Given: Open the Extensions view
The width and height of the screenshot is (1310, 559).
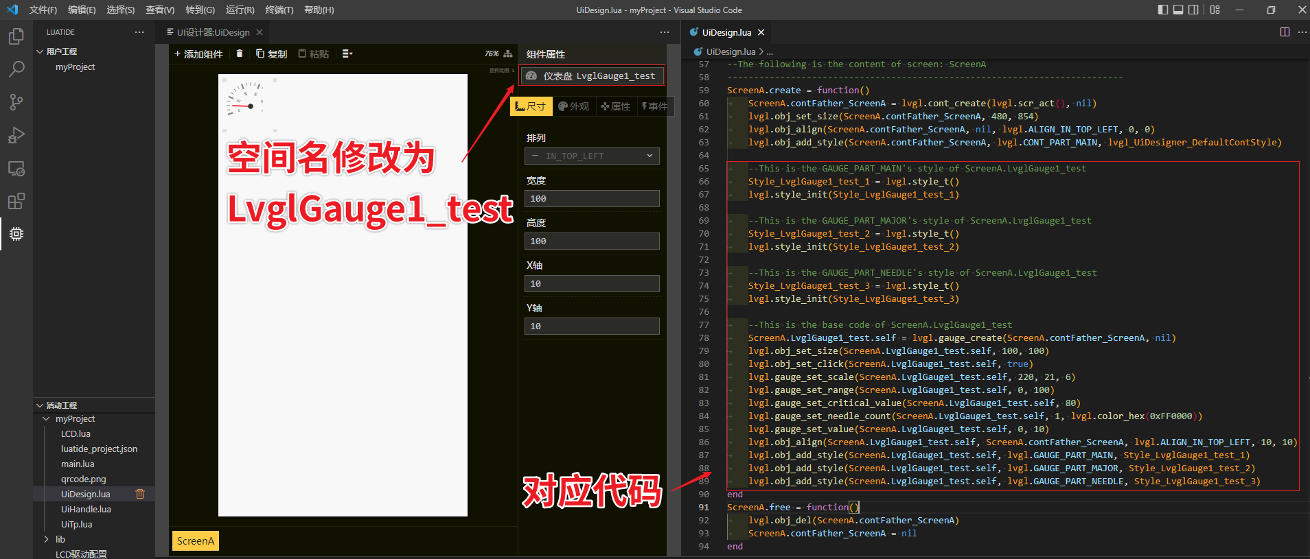Looking at the screenshot, I should [x=16, y=201].
